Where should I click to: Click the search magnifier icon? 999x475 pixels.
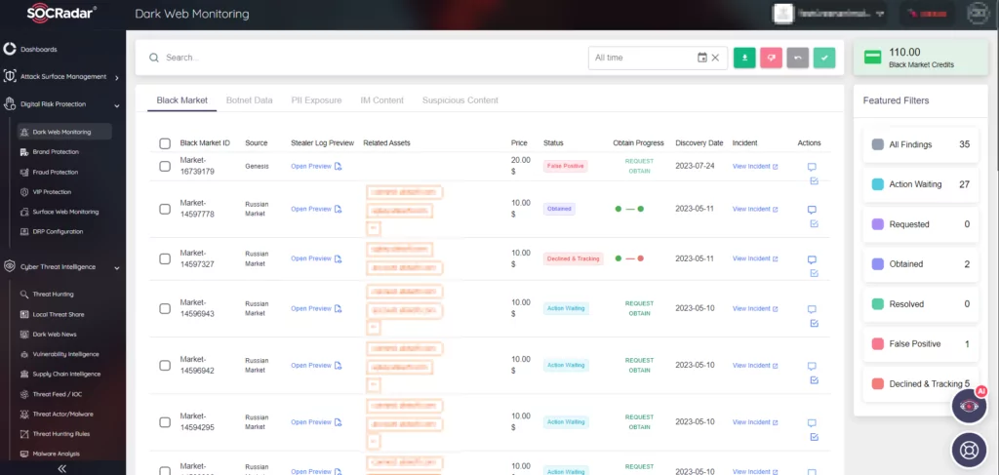[153, 58]
